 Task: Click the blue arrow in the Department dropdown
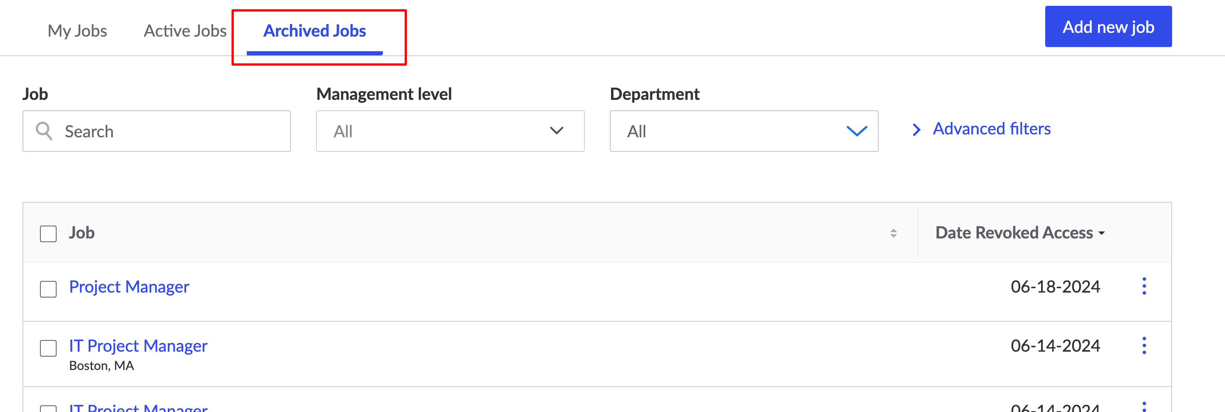pos(857,131)
